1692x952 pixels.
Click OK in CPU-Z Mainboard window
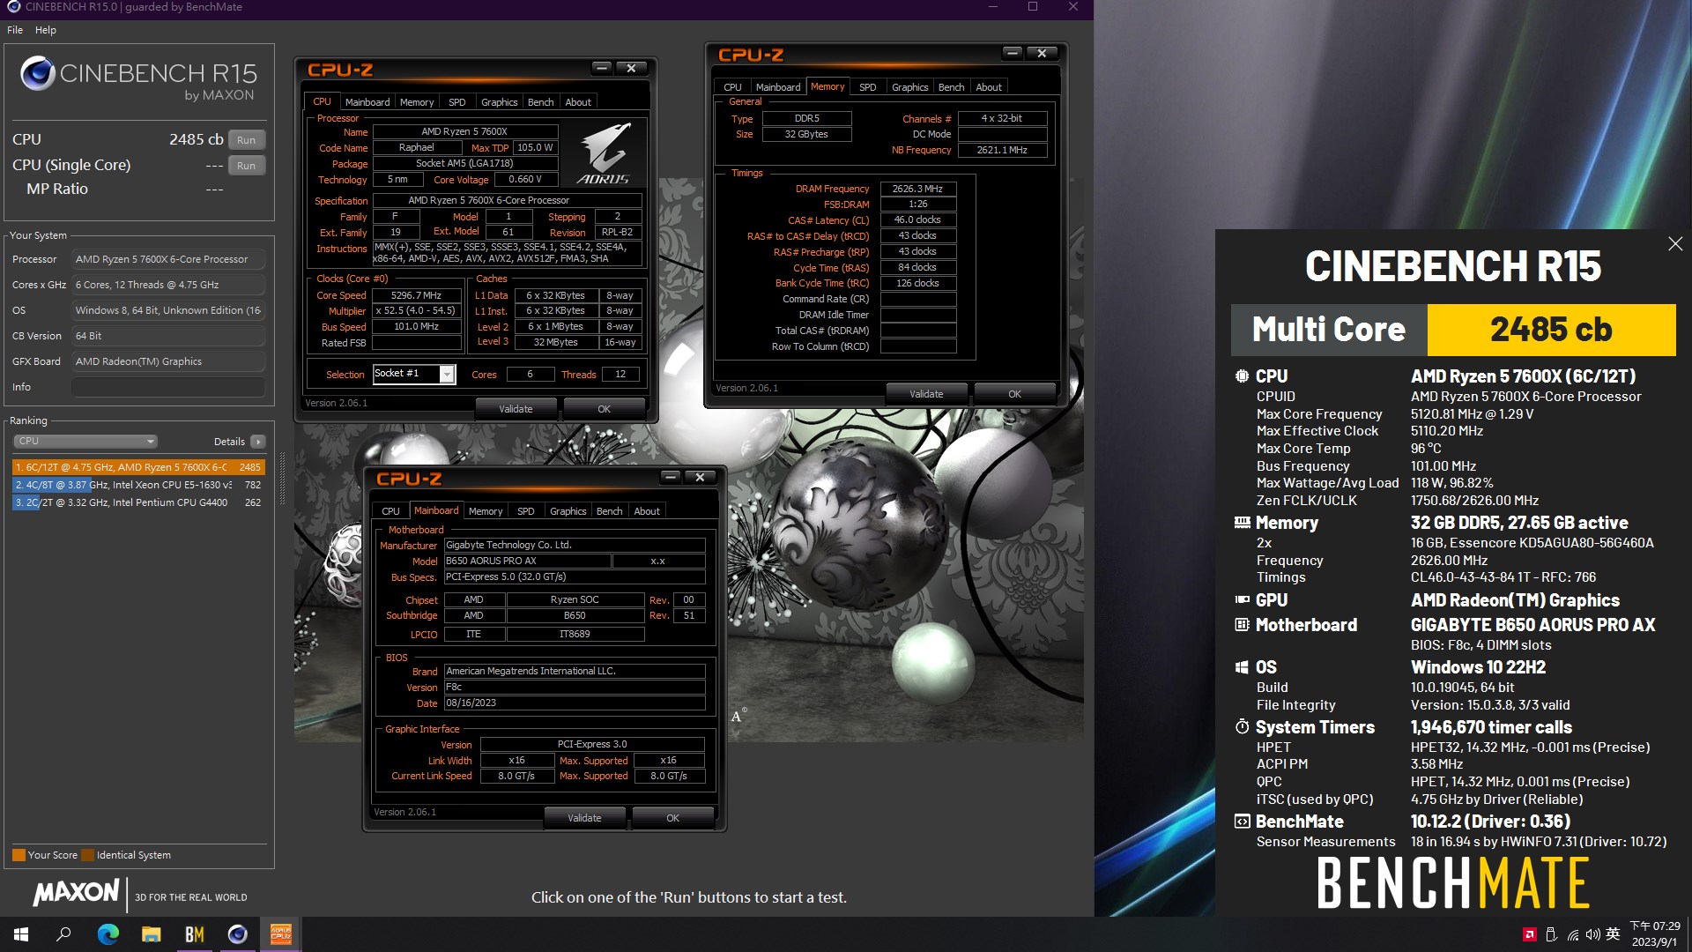(x=672, y=818)
